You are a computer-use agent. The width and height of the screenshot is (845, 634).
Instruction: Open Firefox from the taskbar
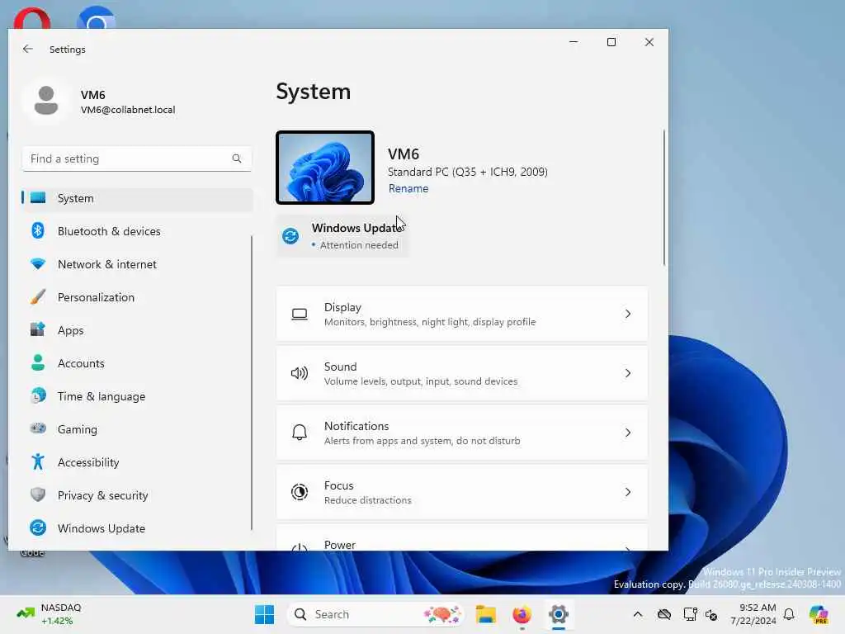tap(522, 614)
